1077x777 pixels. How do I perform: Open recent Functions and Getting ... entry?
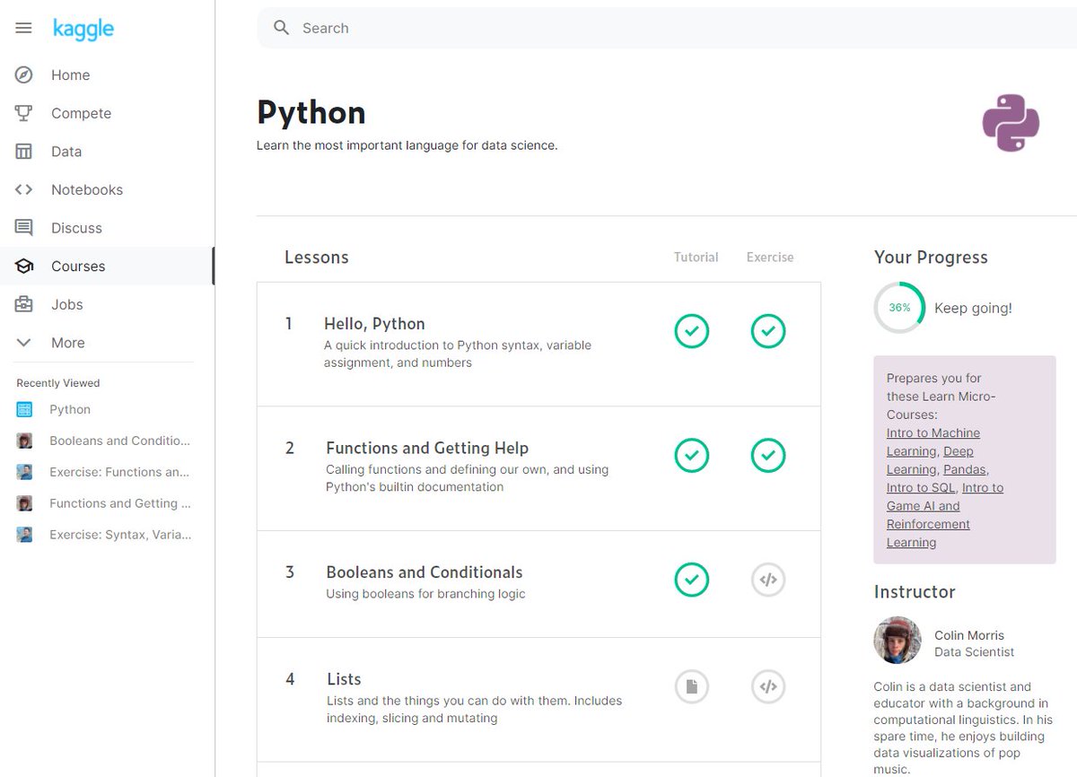[x=119, y=503]
